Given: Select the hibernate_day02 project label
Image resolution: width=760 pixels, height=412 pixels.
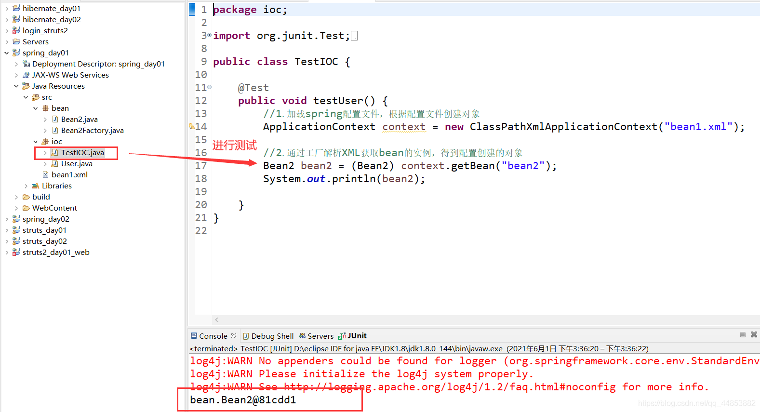Looking at the screenshot, I should coord(52,19).
